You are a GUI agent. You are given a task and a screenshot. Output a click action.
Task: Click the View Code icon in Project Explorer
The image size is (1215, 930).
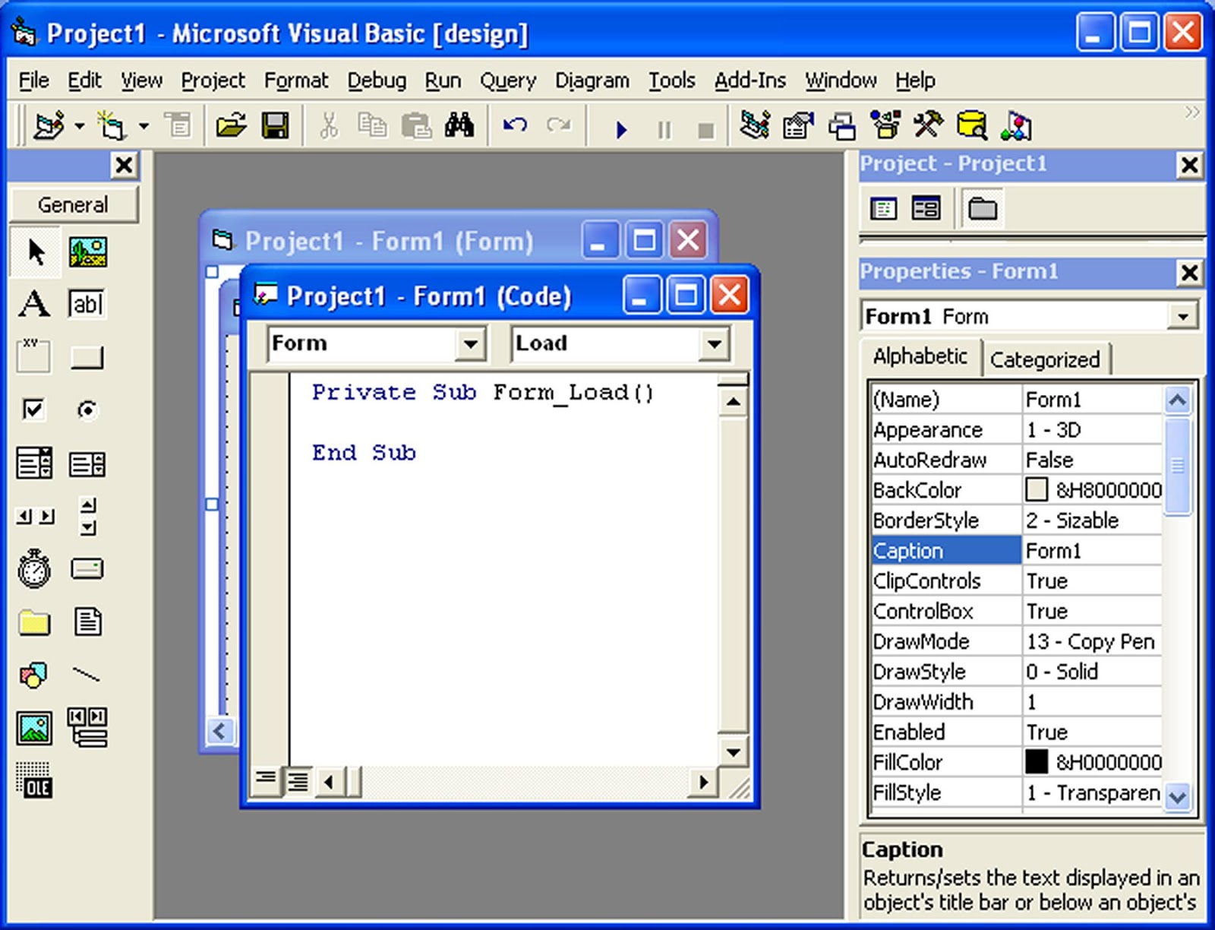tap(884, 207)
